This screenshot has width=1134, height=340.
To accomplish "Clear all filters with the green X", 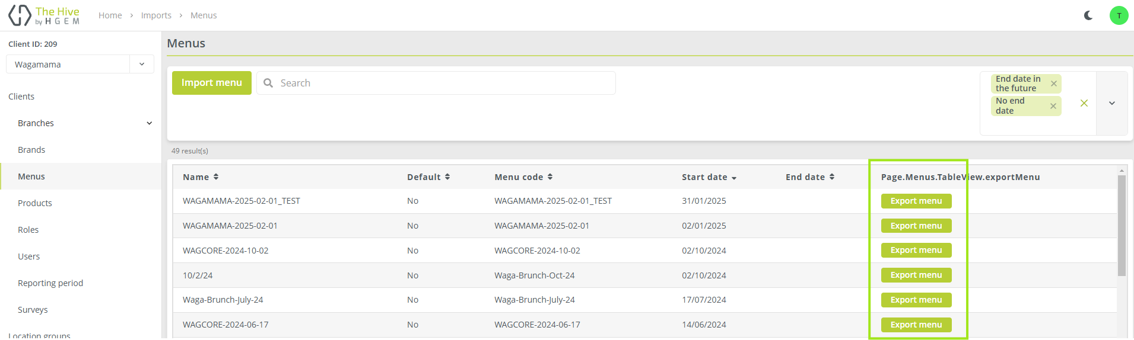I will 1084,103.
